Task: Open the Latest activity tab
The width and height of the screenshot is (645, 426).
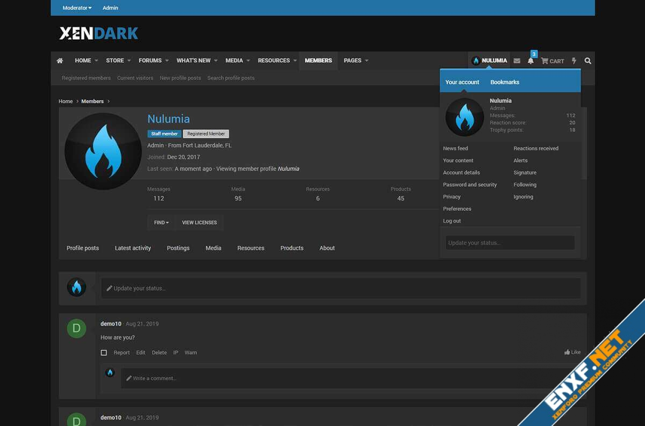Action: click(x=133, y=248)
